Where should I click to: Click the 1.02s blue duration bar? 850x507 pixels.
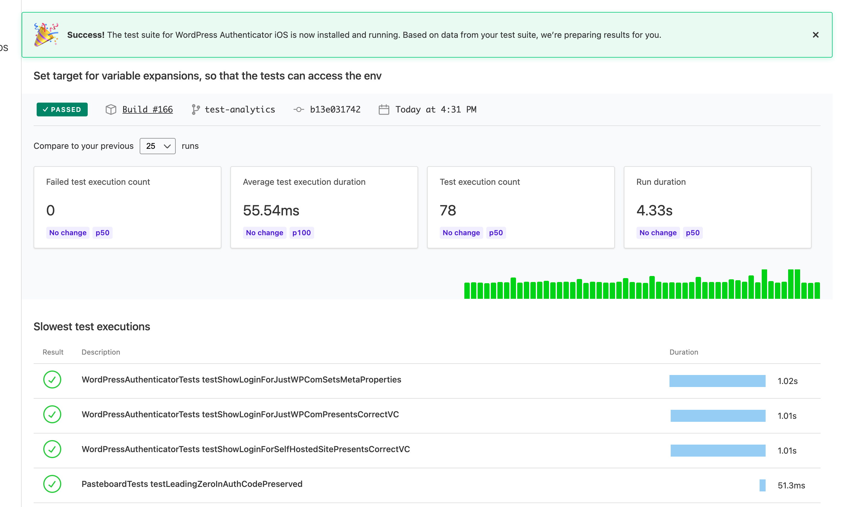tap(717, 381)
